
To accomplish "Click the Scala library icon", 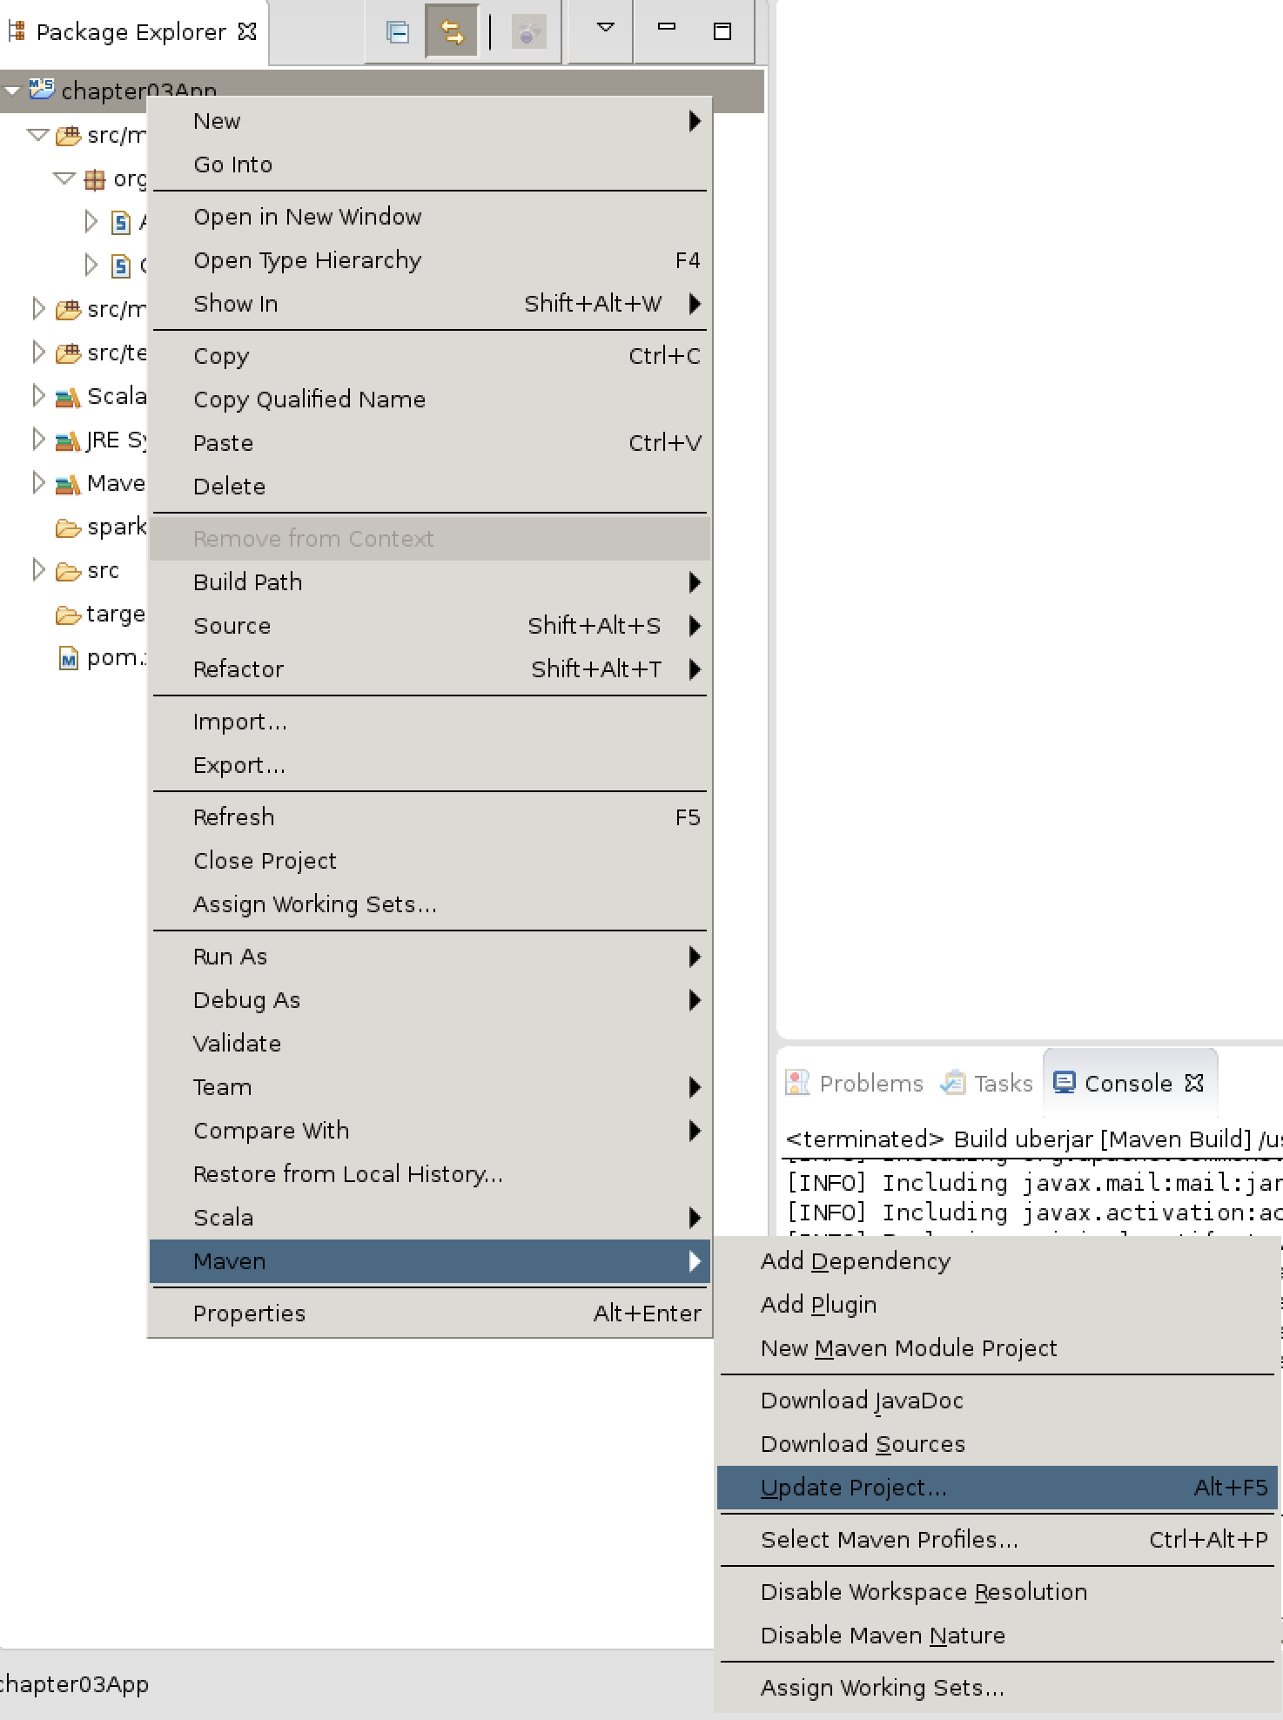I will click(x=68, y=397).
